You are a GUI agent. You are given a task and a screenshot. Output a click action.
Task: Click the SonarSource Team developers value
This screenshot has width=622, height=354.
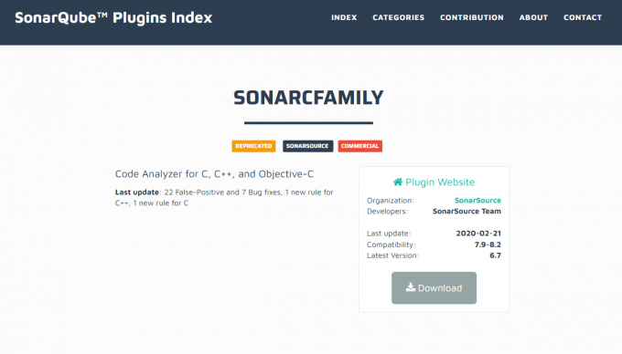[466, 211]
